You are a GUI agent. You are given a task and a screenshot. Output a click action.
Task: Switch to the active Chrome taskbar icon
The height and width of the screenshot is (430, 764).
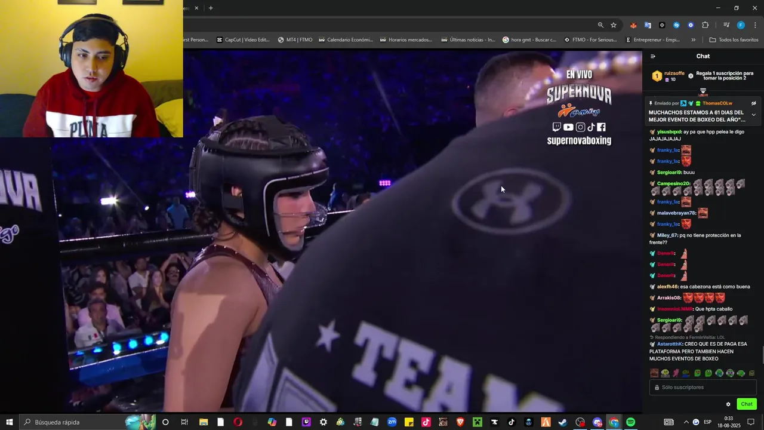(x=614, y=422)
